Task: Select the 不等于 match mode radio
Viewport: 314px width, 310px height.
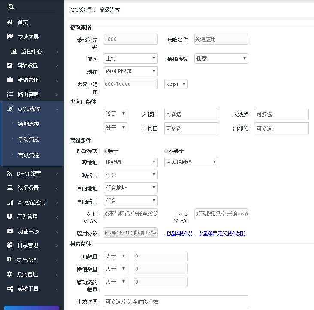Action: click(x=166, y=151)
